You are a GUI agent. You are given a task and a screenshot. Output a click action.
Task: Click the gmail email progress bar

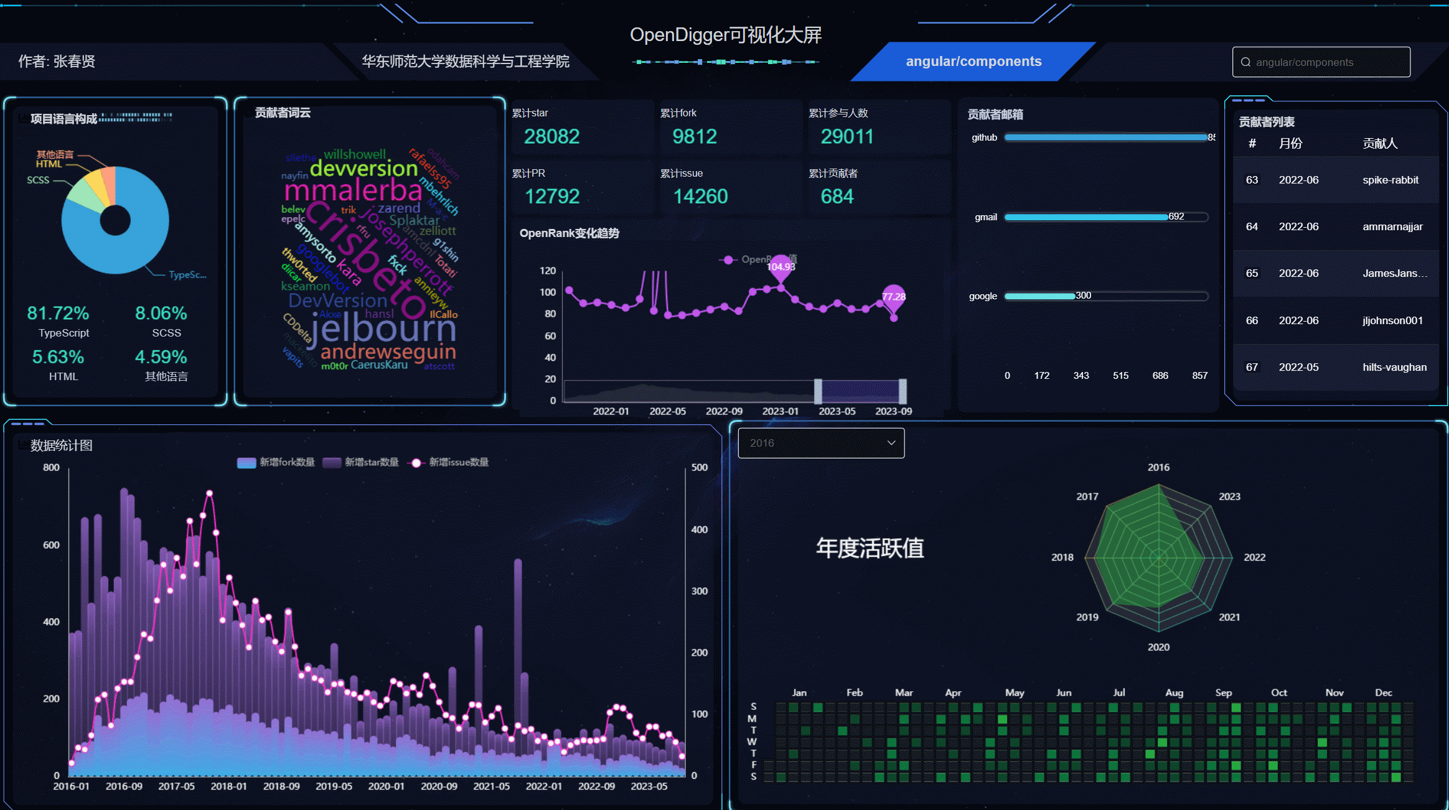click(1106, 217)
